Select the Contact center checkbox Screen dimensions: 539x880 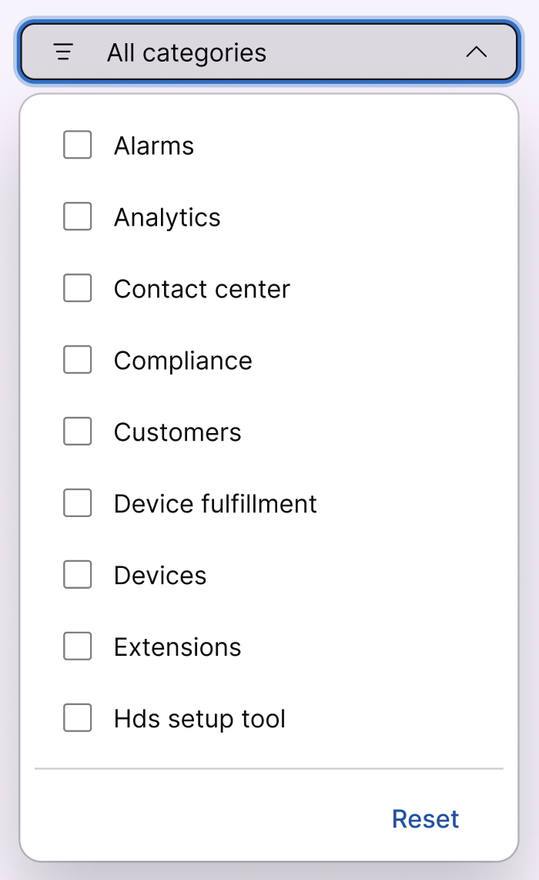77,287
